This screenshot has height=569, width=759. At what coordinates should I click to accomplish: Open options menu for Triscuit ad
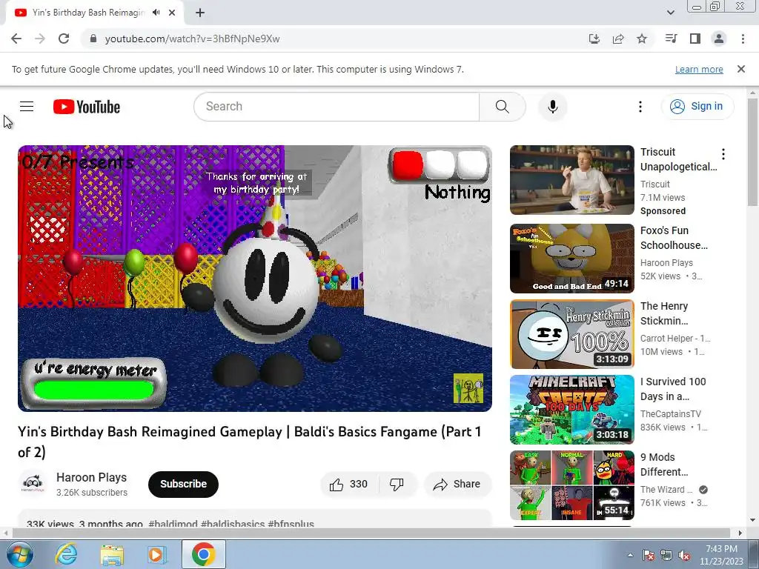723,154
